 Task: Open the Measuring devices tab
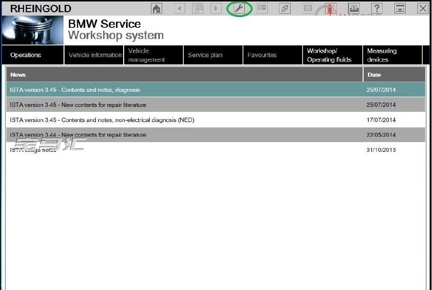coord(392,55)
